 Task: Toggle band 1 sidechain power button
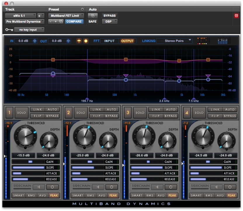(52, 187)
